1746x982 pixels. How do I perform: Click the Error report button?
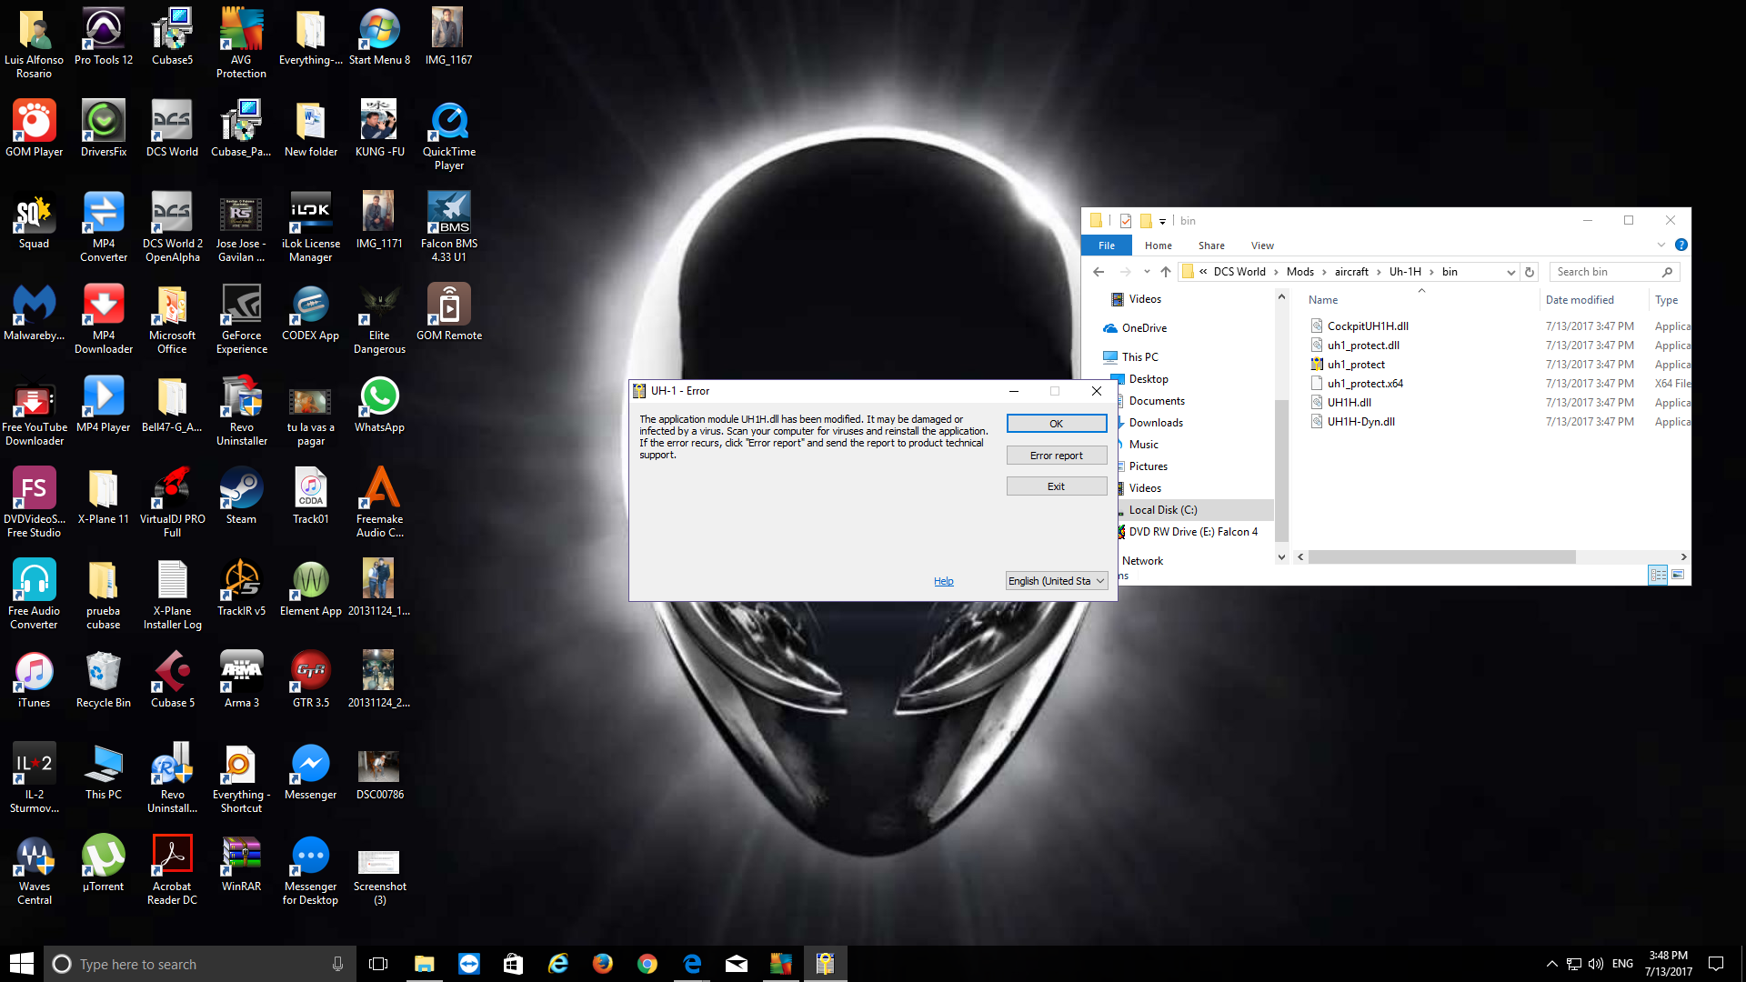tap(1056, 456)
